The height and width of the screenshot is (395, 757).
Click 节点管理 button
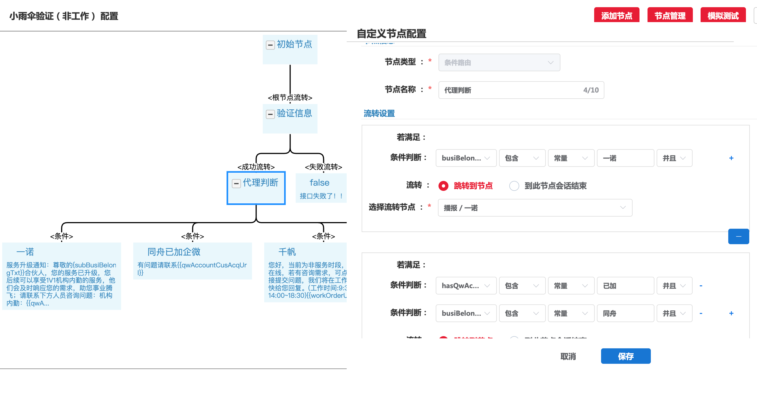tap(670, 15)
